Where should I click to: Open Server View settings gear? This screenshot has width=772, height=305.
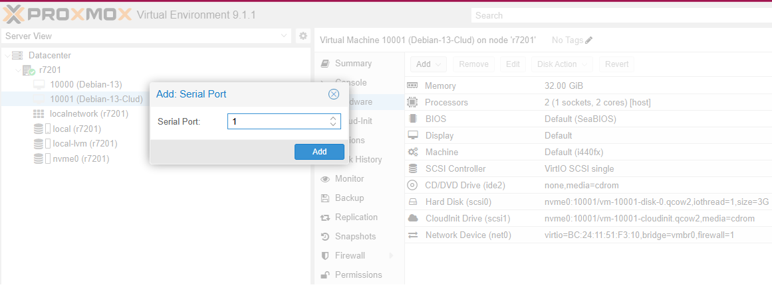coord(303,36)
